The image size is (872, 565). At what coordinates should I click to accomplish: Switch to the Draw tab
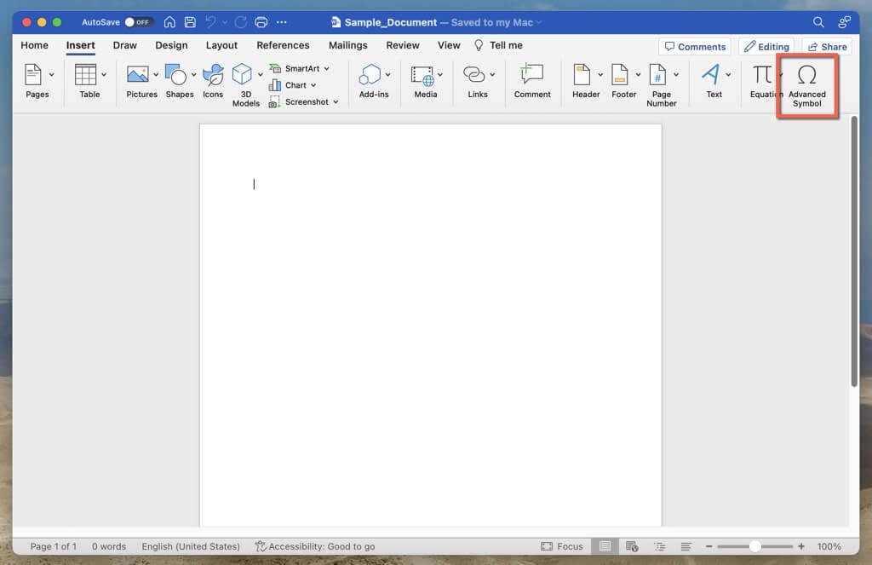pos(124,46)
